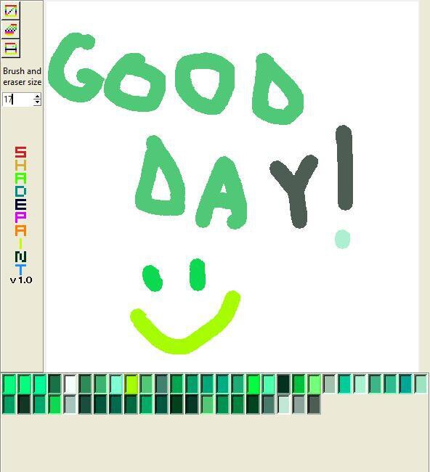This screenshot has width=430, height=472.
Task: Choose the darkest green swatch in top row
Action: pyautogui.click(x=283, y=384)
